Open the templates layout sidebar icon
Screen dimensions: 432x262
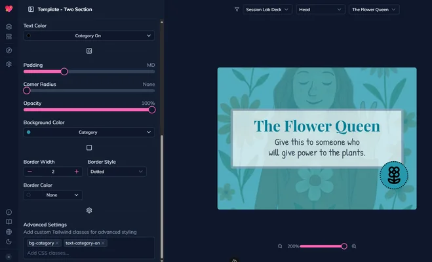(9, 37)
